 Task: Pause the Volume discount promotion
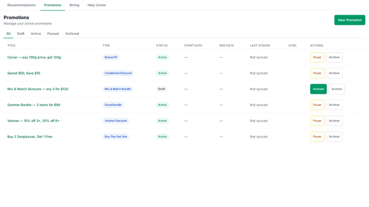click(x=317, y=121)
